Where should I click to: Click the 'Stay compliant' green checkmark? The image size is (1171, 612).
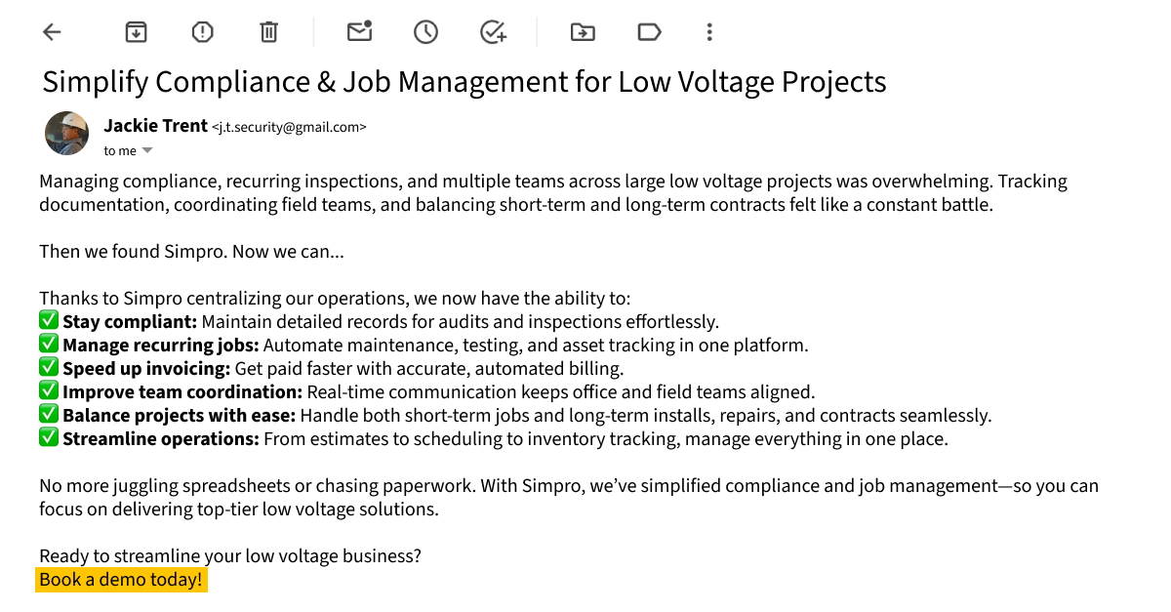pyautogui.click(x=49, y=320)
